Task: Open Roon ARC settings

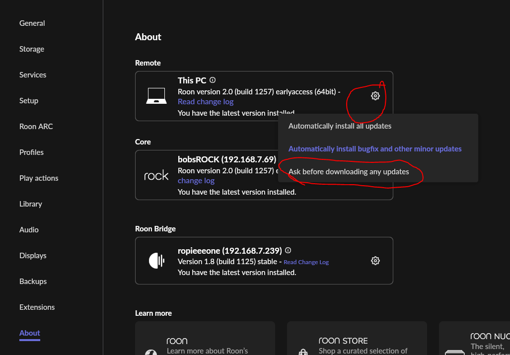Action: tap(36, 127)
